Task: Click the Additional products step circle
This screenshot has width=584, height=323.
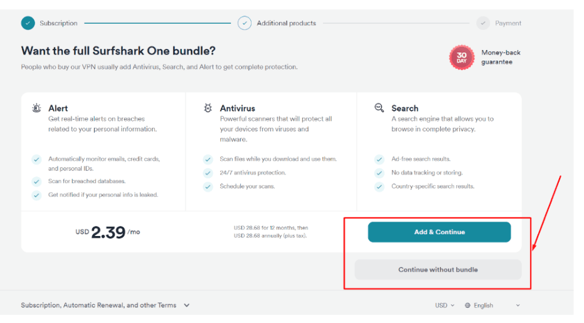Action: click(245, 23)
